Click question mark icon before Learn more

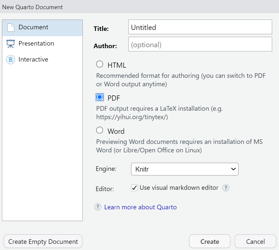[x=98, y=207]
